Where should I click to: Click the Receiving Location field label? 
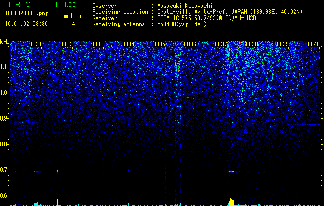[120, 12]
